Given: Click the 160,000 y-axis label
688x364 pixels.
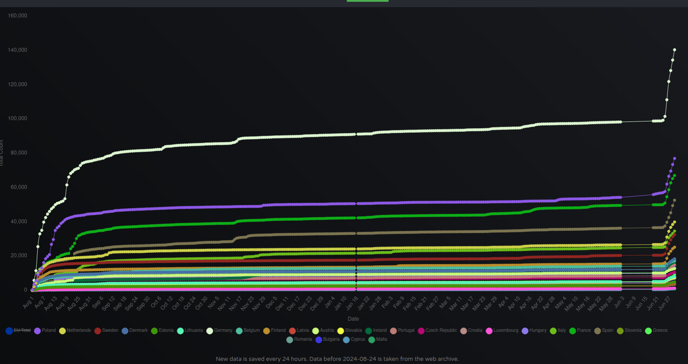Looking at the screenshot, I should (x=17, y=16).
